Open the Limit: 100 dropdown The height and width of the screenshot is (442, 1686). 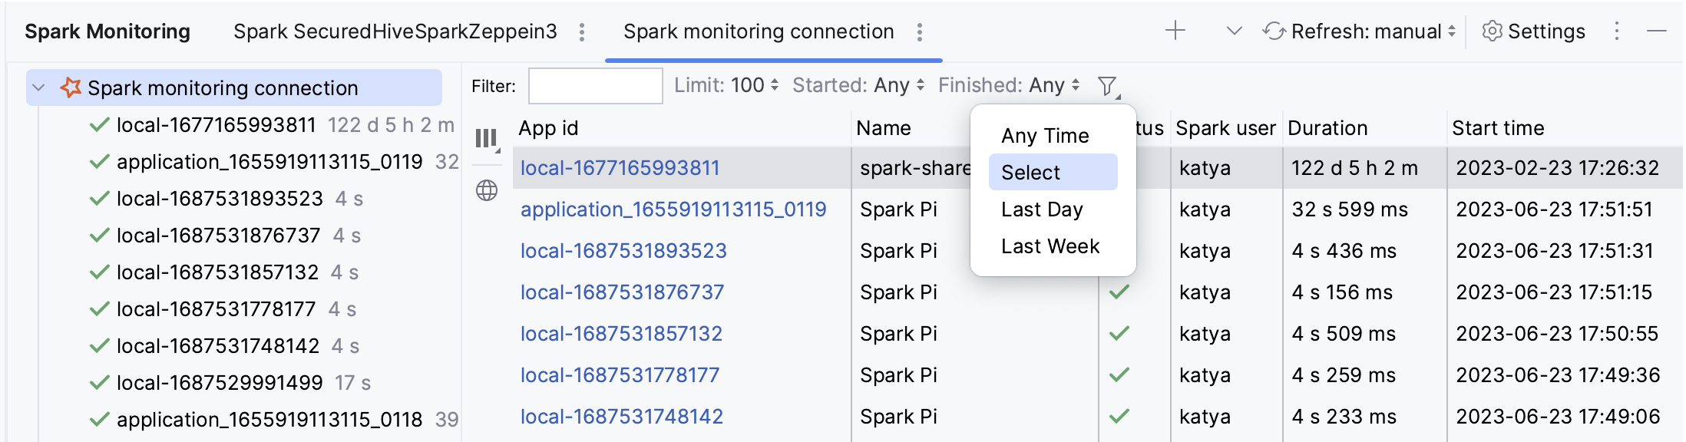point(726,85)
